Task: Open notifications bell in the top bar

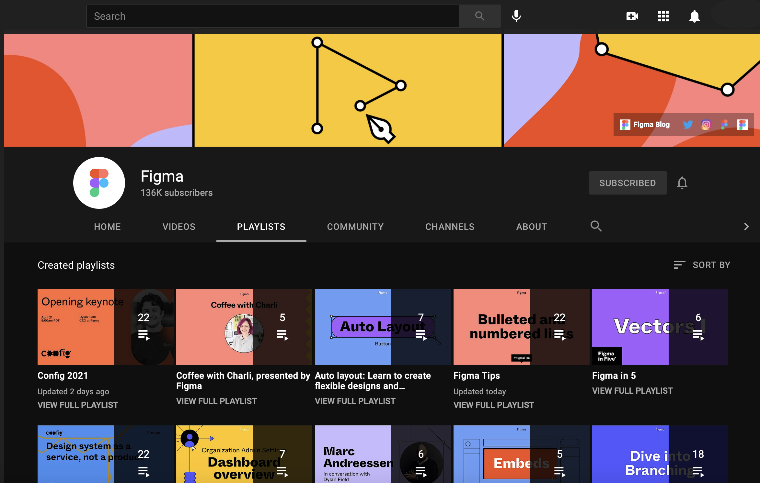Action: click(x=694, y=16)
